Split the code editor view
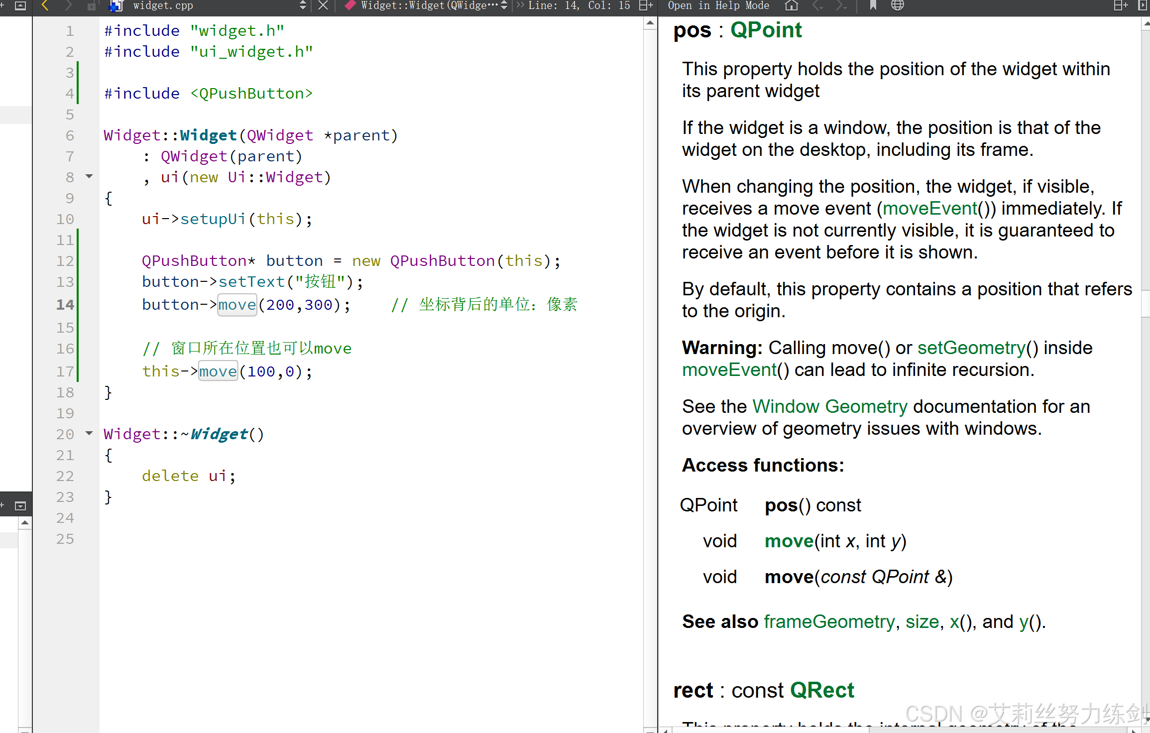 pos(646,5)
